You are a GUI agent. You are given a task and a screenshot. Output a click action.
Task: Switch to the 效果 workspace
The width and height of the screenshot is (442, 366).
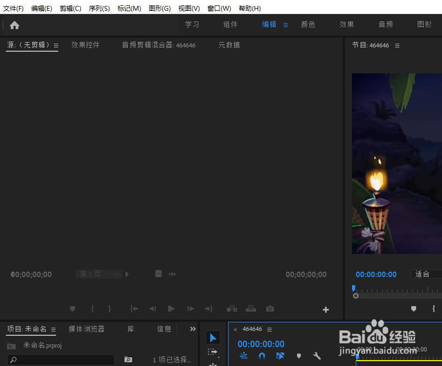[347, 25]
